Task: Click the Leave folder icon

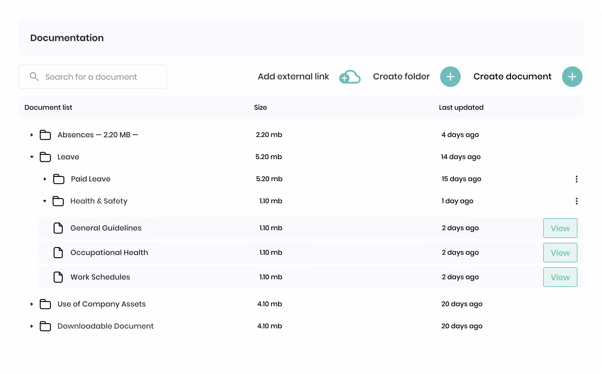Action: coord(45,157)
